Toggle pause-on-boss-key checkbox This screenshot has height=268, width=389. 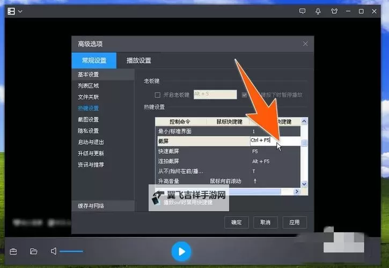(x=245, y=95)
